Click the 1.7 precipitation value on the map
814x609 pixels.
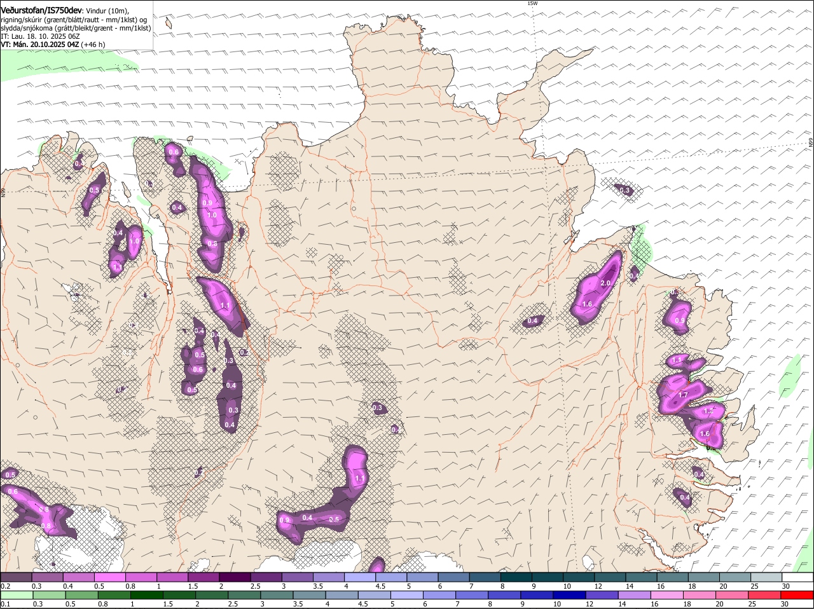click(x=683, y=395)
